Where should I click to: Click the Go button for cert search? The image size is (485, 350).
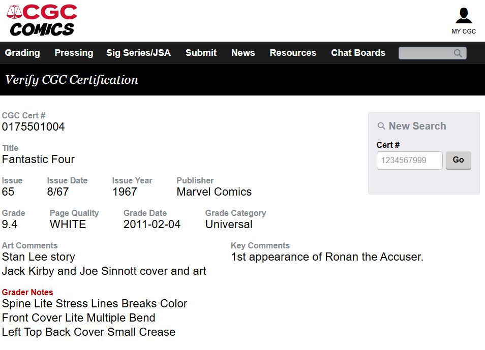[459, 160]
